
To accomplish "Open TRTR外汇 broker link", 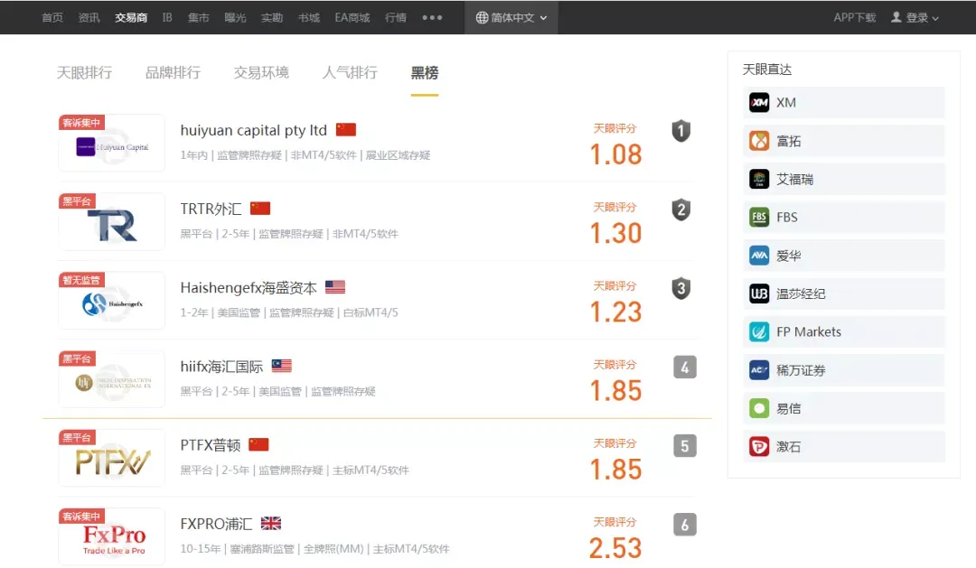I will pyautogui.click(x=211, y=209).
